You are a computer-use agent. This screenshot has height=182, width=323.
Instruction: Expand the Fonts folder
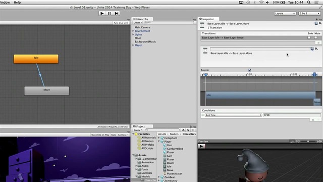point(136,169)
